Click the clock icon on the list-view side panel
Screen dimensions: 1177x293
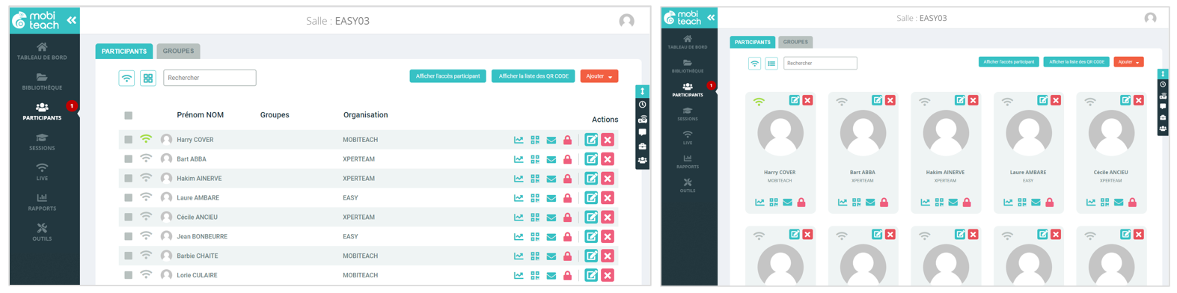click(642, 105)
